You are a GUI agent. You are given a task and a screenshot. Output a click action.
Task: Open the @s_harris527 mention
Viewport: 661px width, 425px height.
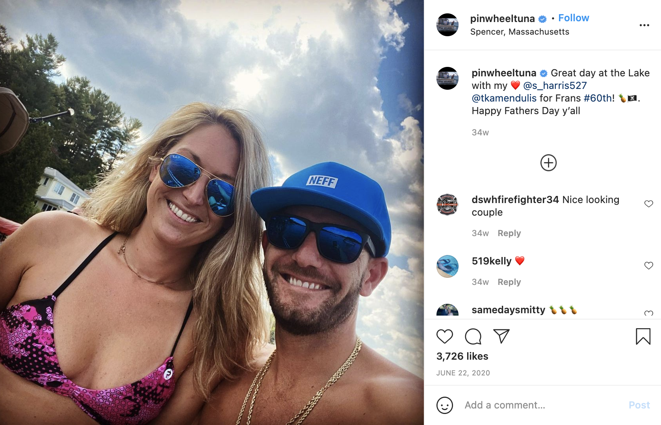555,85
